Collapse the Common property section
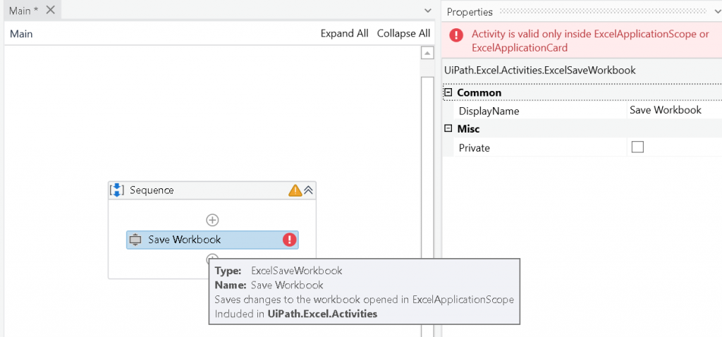Viewport: 722px width, 337px height. tap(448, 92)
